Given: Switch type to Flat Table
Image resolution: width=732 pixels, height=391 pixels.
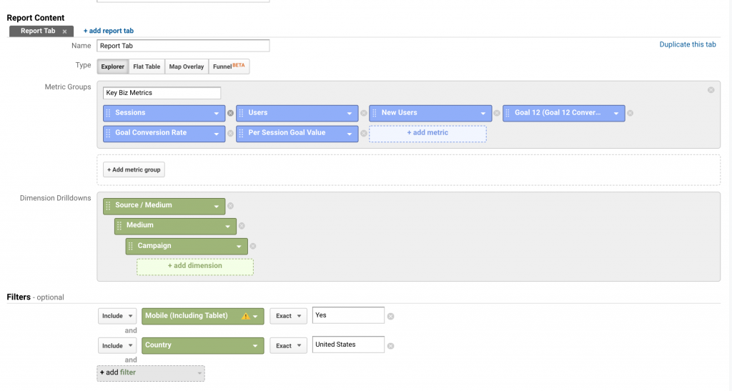Looking at the screenshot, I should (147, 66).
